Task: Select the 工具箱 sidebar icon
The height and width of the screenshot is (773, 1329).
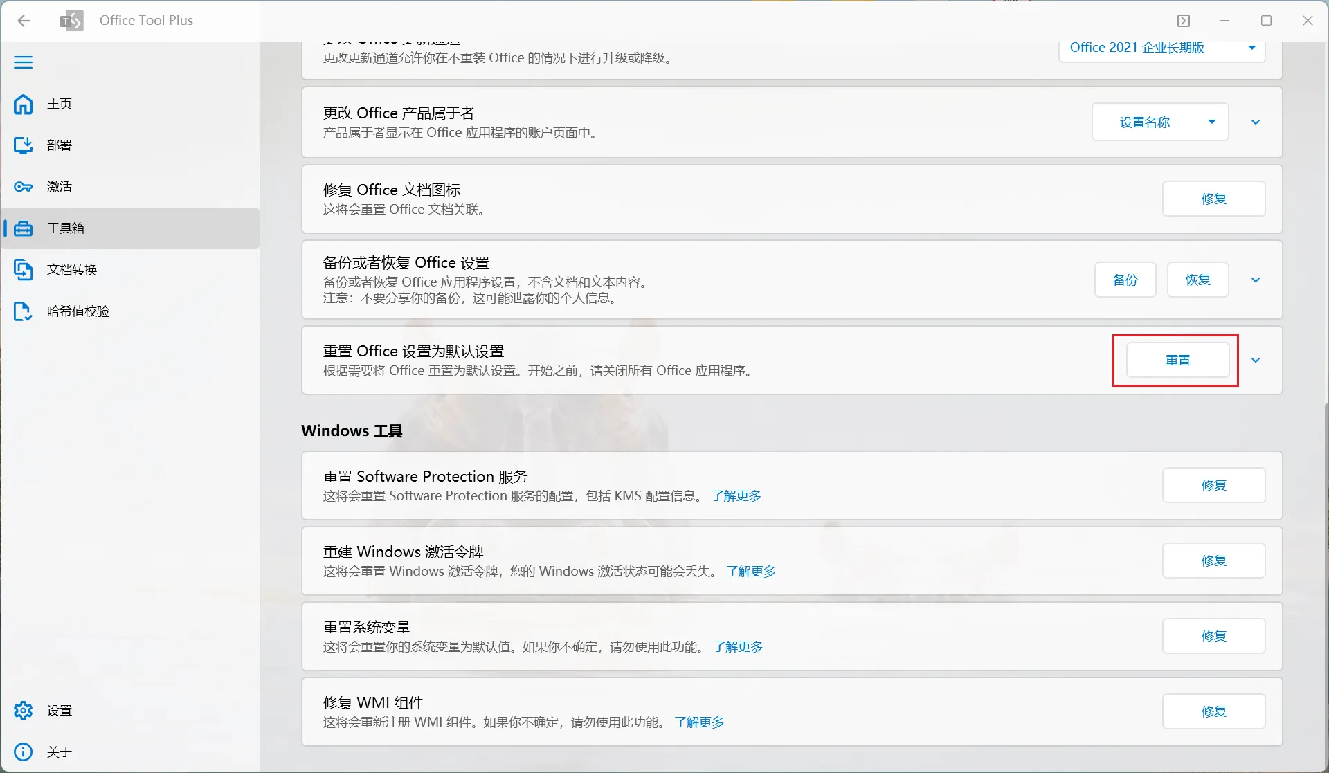Action: [x=24, y=228]
